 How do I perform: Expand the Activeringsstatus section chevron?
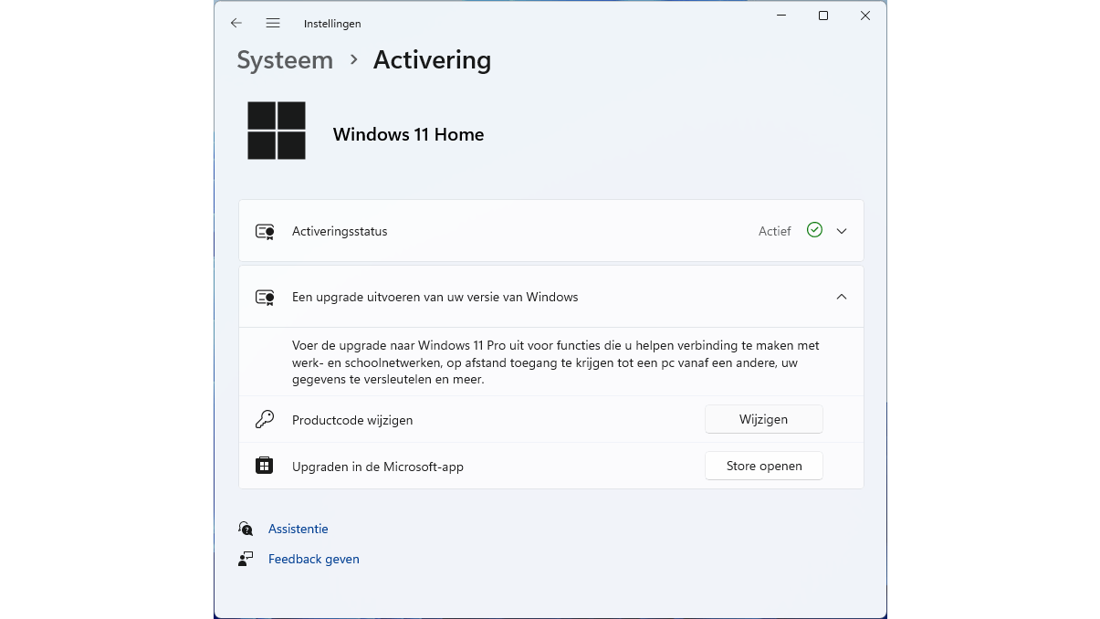(842, 231)
